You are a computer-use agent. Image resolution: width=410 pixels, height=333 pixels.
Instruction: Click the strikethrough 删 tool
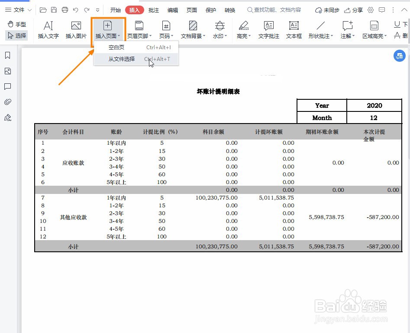click(x=400, y=35)
